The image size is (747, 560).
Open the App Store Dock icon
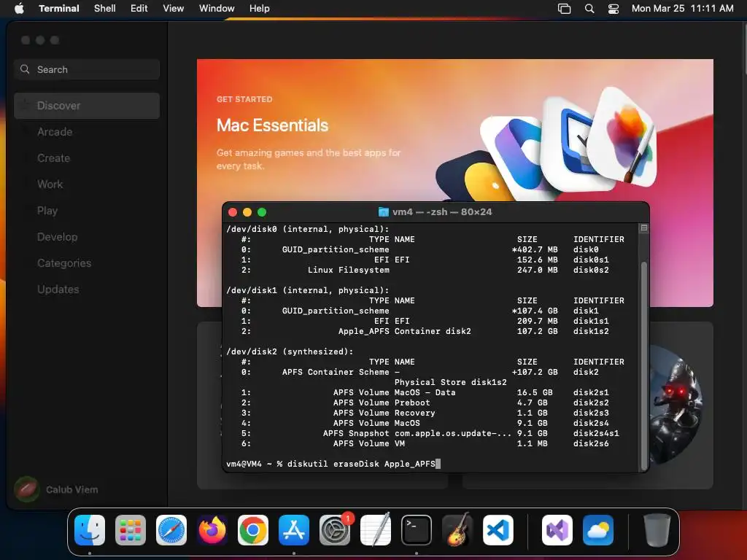pyautogui.click(x=294, y=529)
